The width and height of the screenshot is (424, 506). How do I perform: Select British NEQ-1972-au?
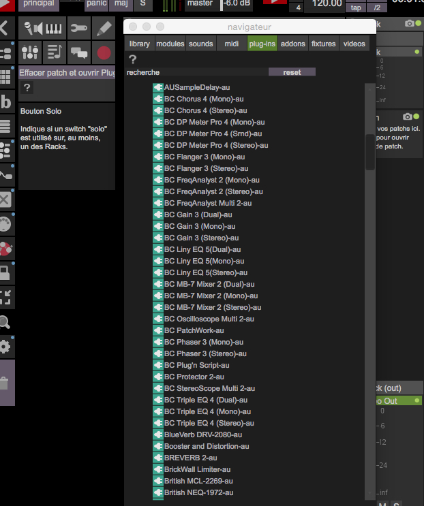pyautogui.click(x=198, y=492)
